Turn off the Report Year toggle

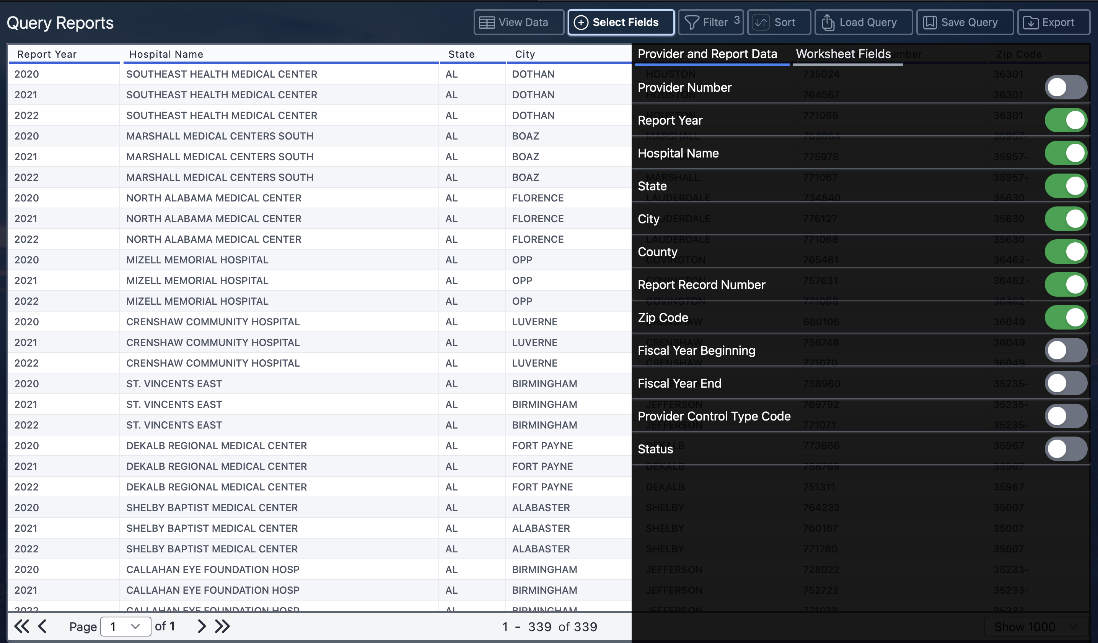tap(1066, 120)
